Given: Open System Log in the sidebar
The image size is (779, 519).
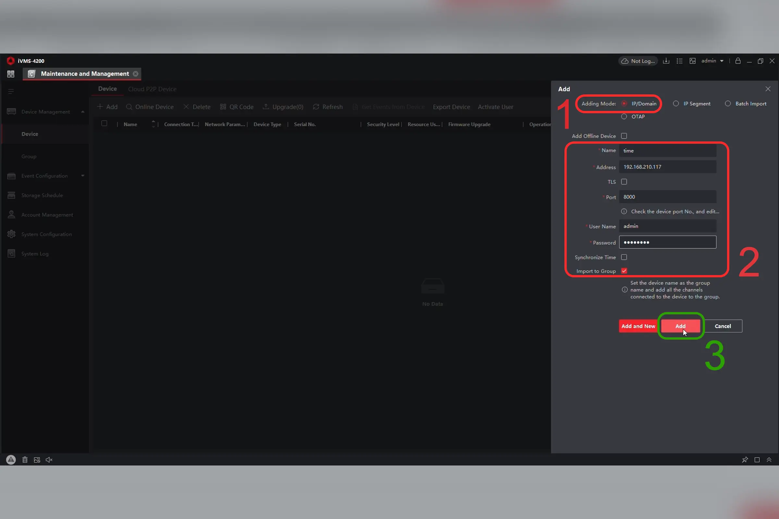Looking at the screenshot, I should [x=35, y=254].
